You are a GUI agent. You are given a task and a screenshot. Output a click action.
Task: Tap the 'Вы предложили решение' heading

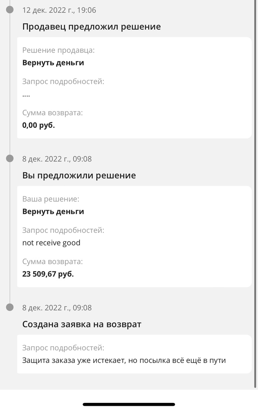(x=79, y=175)
